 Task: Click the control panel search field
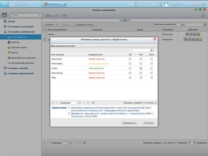(26, 15)
